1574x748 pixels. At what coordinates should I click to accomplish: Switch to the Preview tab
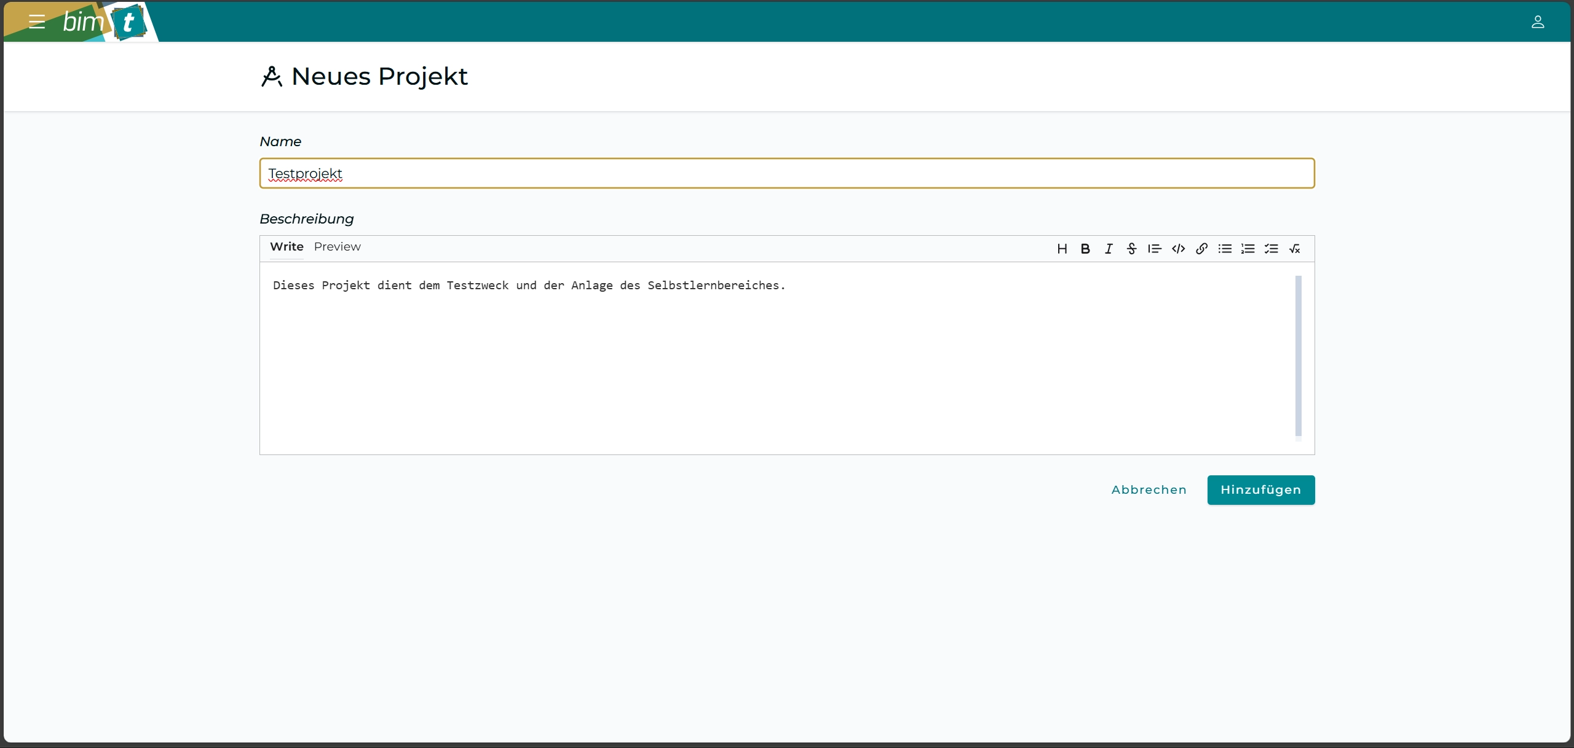click(337, 247)
